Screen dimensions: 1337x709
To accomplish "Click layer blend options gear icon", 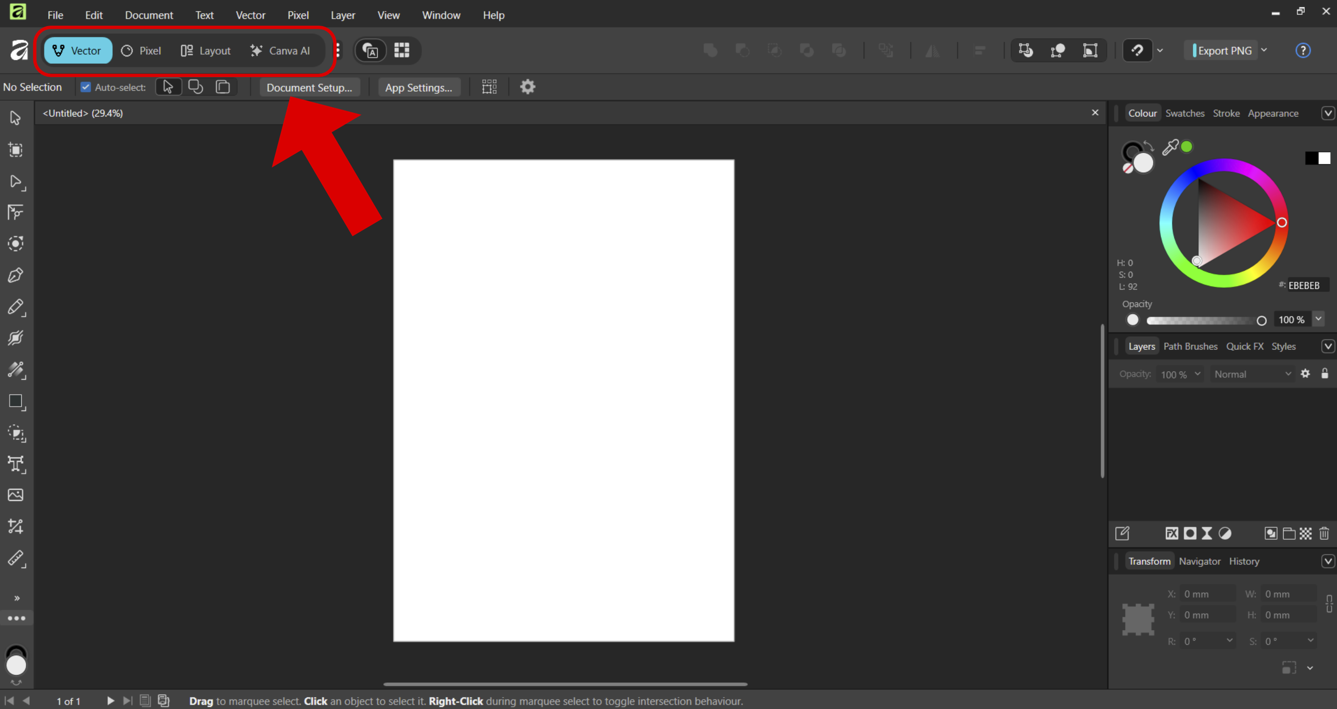I will [1305, 374].
